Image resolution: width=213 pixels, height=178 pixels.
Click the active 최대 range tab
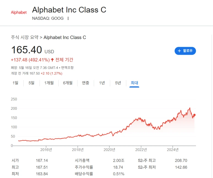click(134, 83)
